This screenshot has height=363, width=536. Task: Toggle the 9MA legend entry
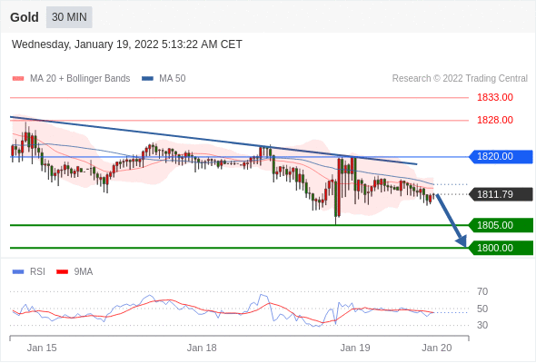(x=74, y=272)
